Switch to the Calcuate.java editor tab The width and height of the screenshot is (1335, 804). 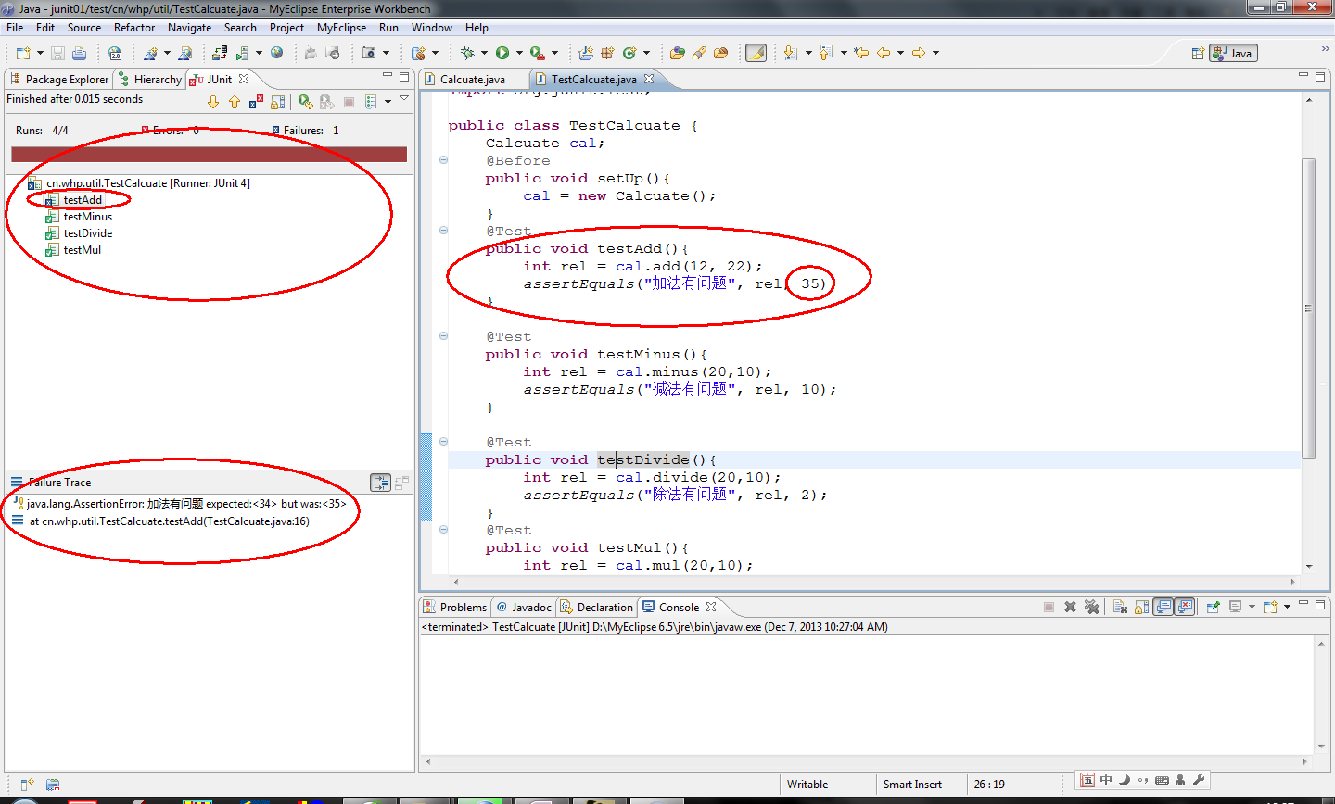point(473,79)
